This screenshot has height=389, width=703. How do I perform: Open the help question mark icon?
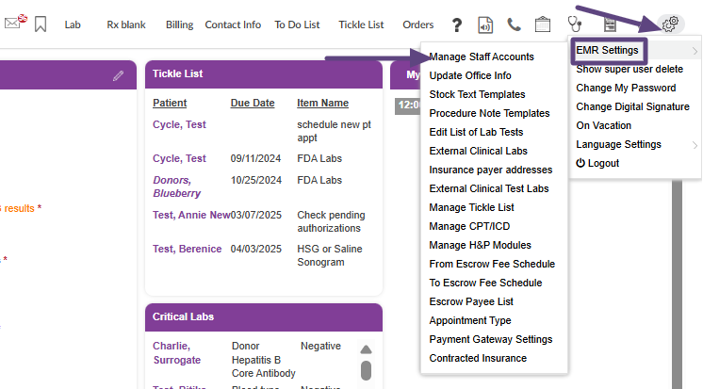[x=457, y=24]
